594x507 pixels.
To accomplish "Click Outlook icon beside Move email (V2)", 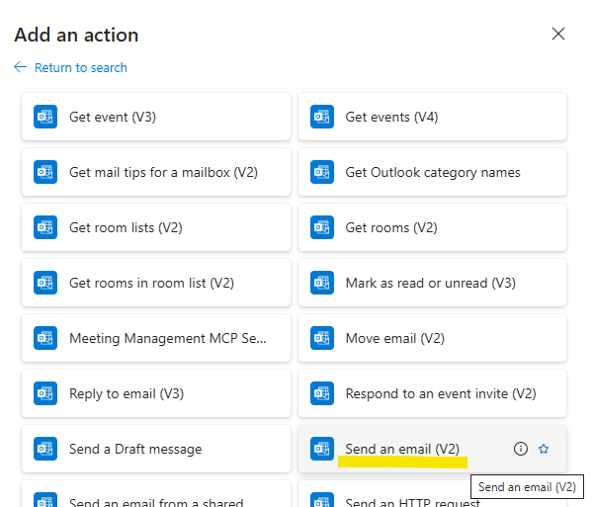I will (322, 338).
